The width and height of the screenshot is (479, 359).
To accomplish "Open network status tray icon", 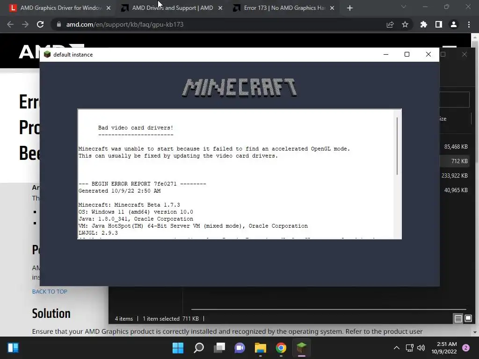I will click(x=409, y=348).
